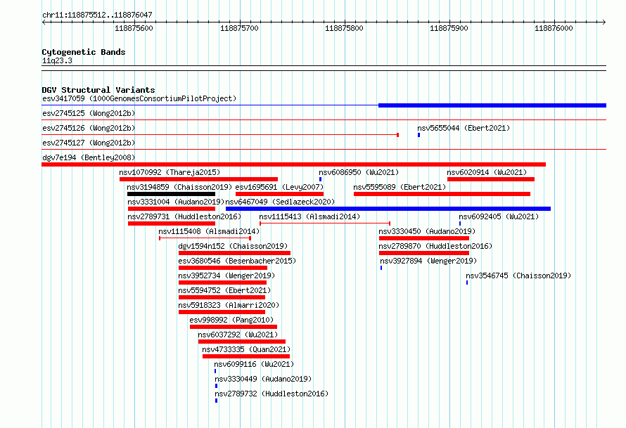This screenshot has width=626, height=428.
Task: Open dgv7e194 (Bentley2008) variant label
Action: tap(89, 157)
